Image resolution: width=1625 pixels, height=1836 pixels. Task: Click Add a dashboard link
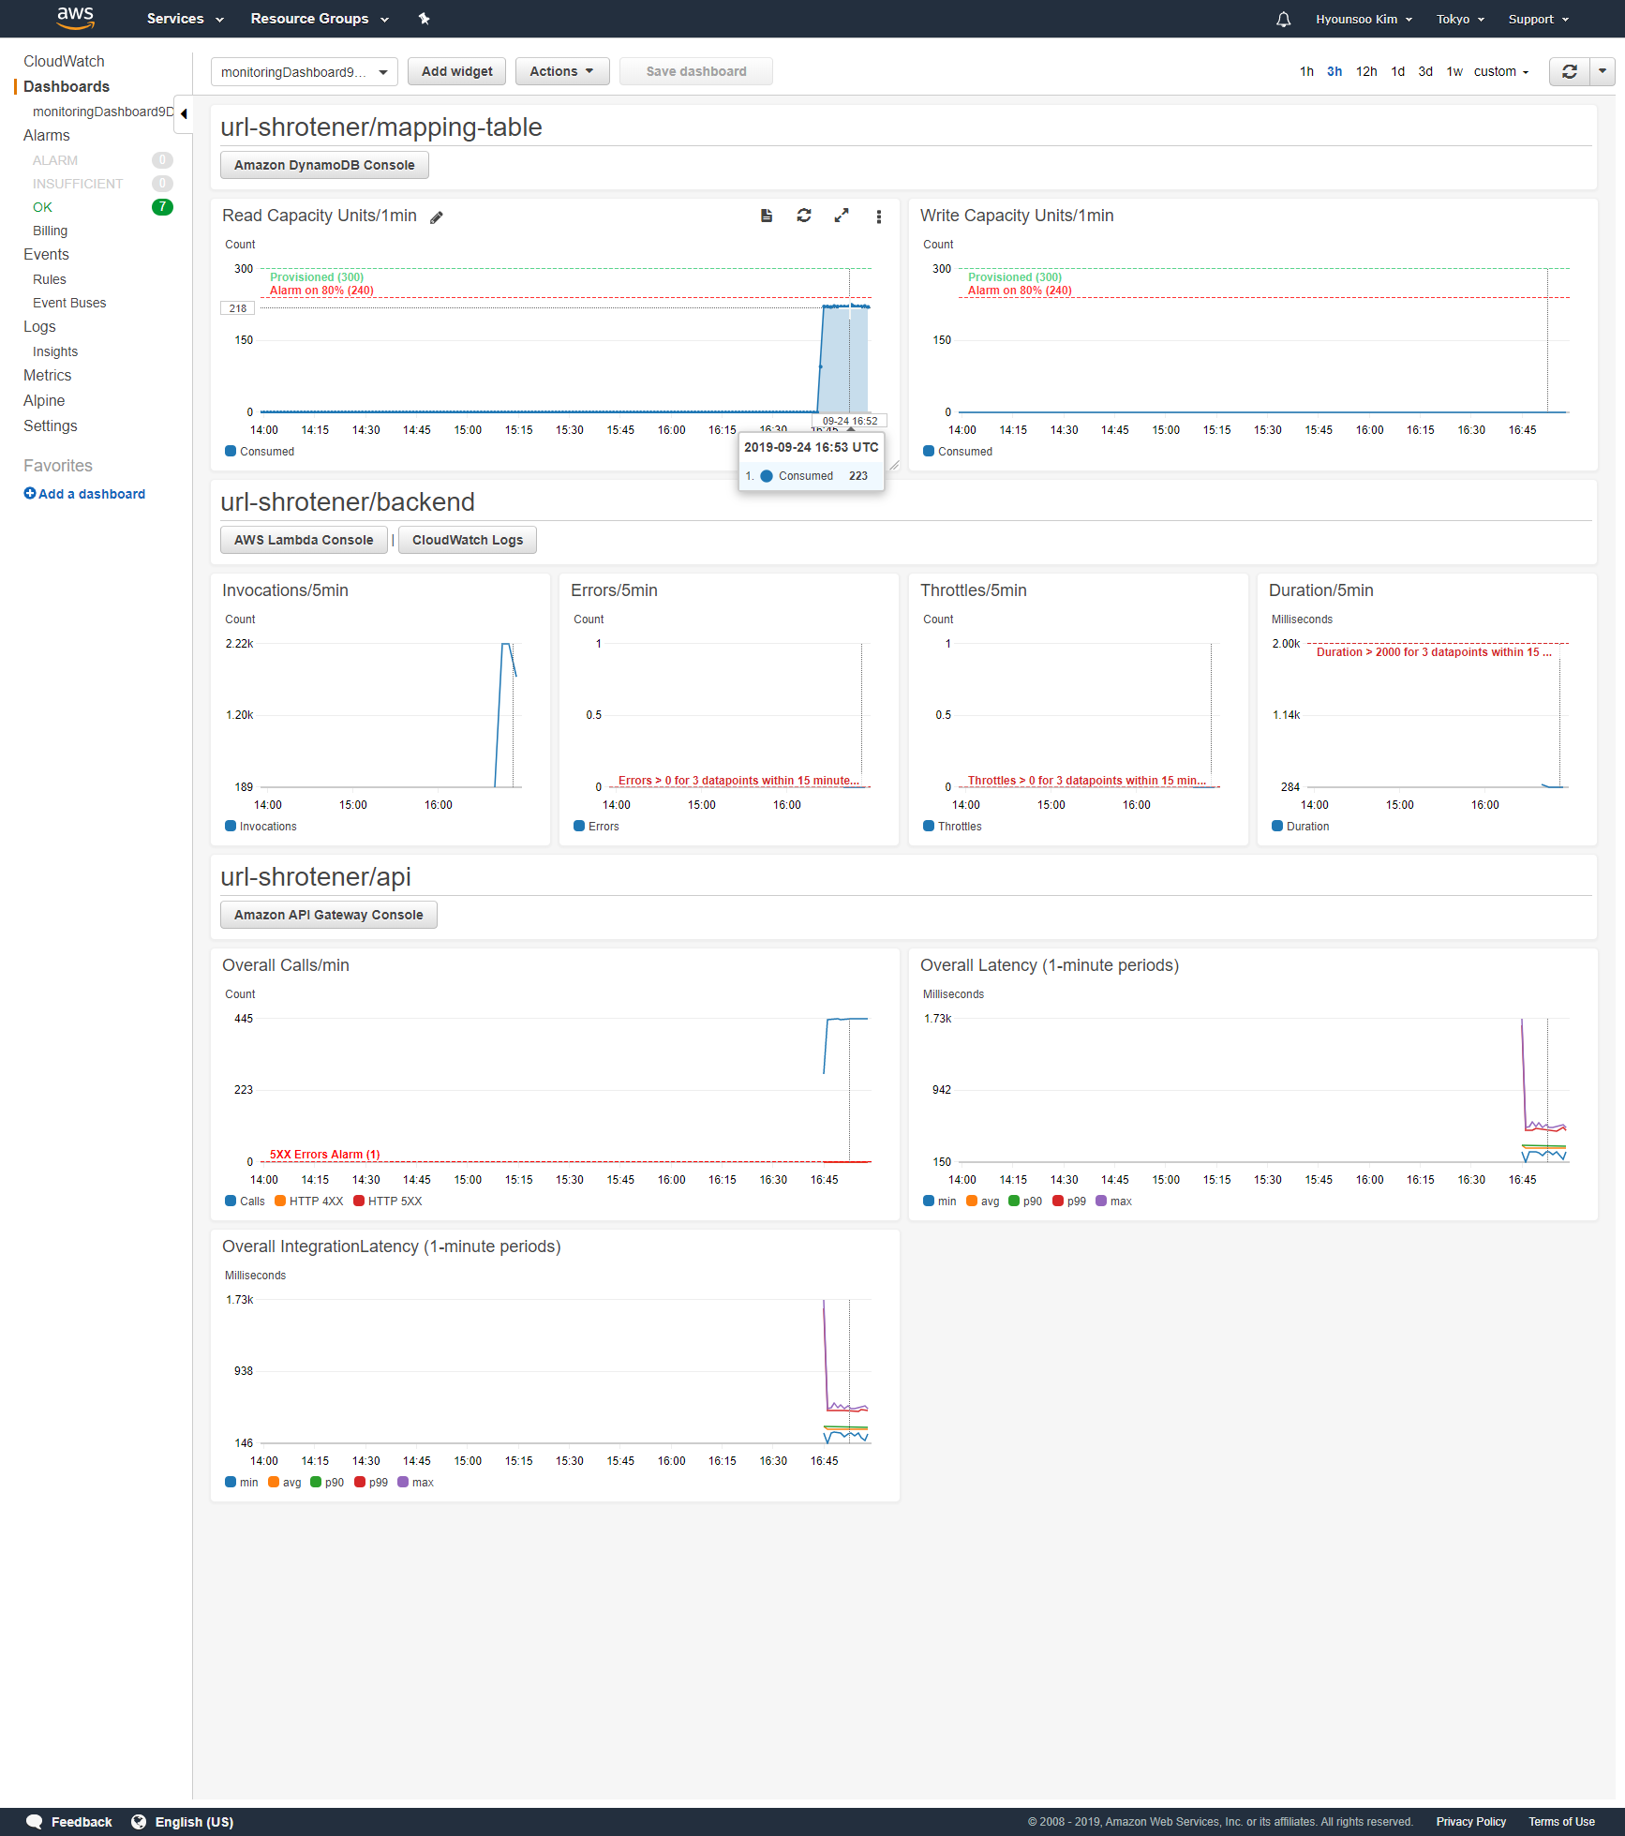click(92, 494)
